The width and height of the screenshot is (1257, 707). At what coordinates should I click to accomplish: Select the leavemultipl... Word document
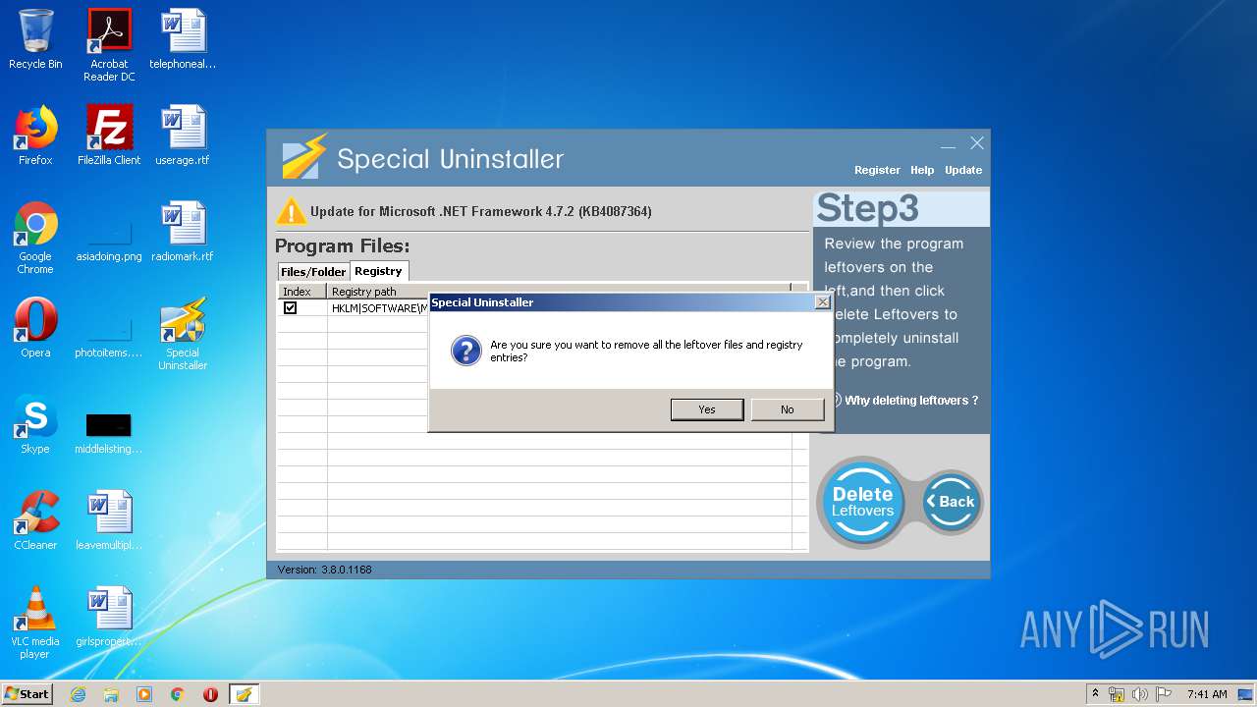coord(109,520)
